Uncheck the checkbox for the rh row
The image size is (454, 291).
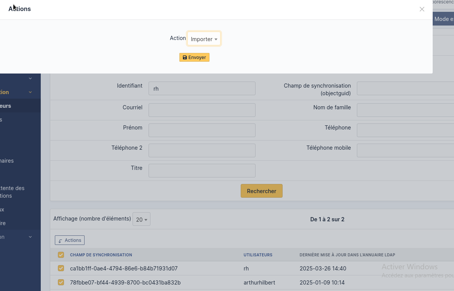coord(61,269)
